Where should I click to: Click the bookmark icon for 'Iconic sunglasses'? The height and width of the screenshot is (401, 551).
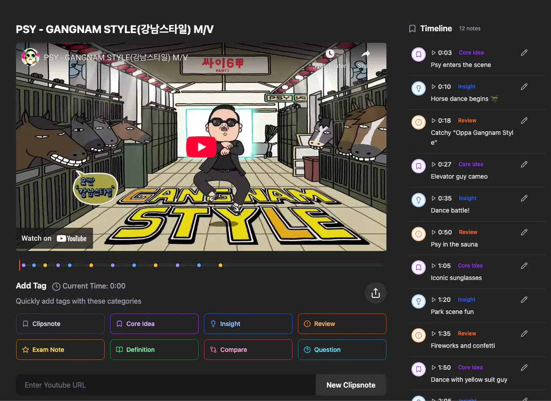coord(419,267)
